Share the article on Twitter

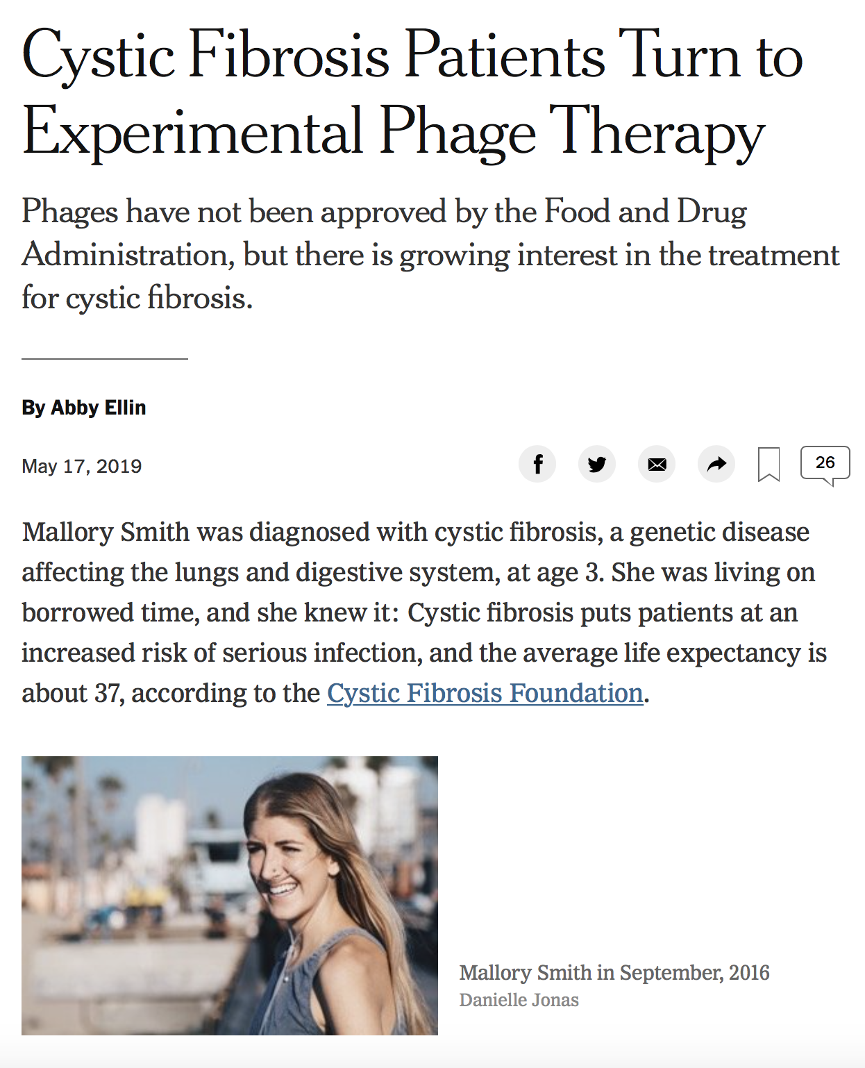[597, 464]
